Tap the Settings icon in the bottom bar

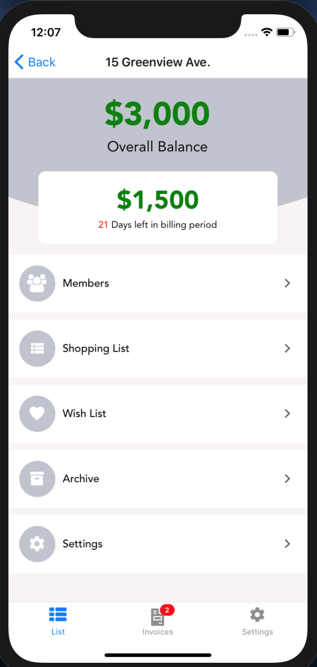pyautogui.click(x=257, y=614)
